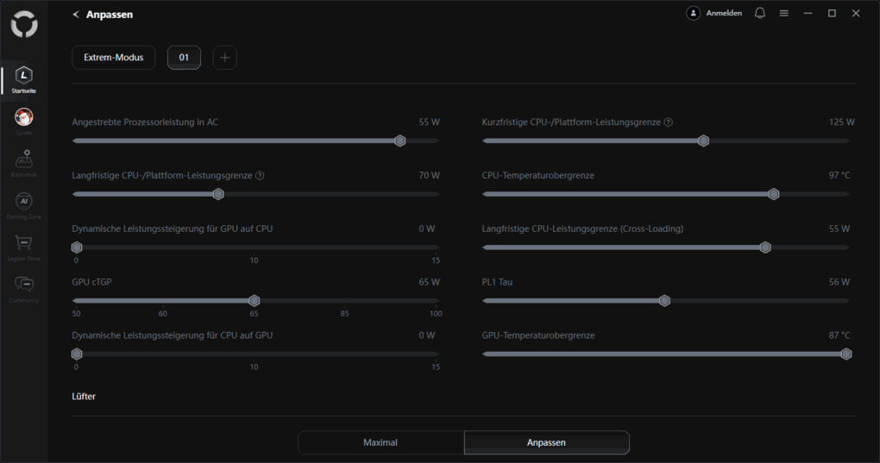Click the Lüfter section heading
880x463 pixels.
click(x=84, y=397)
